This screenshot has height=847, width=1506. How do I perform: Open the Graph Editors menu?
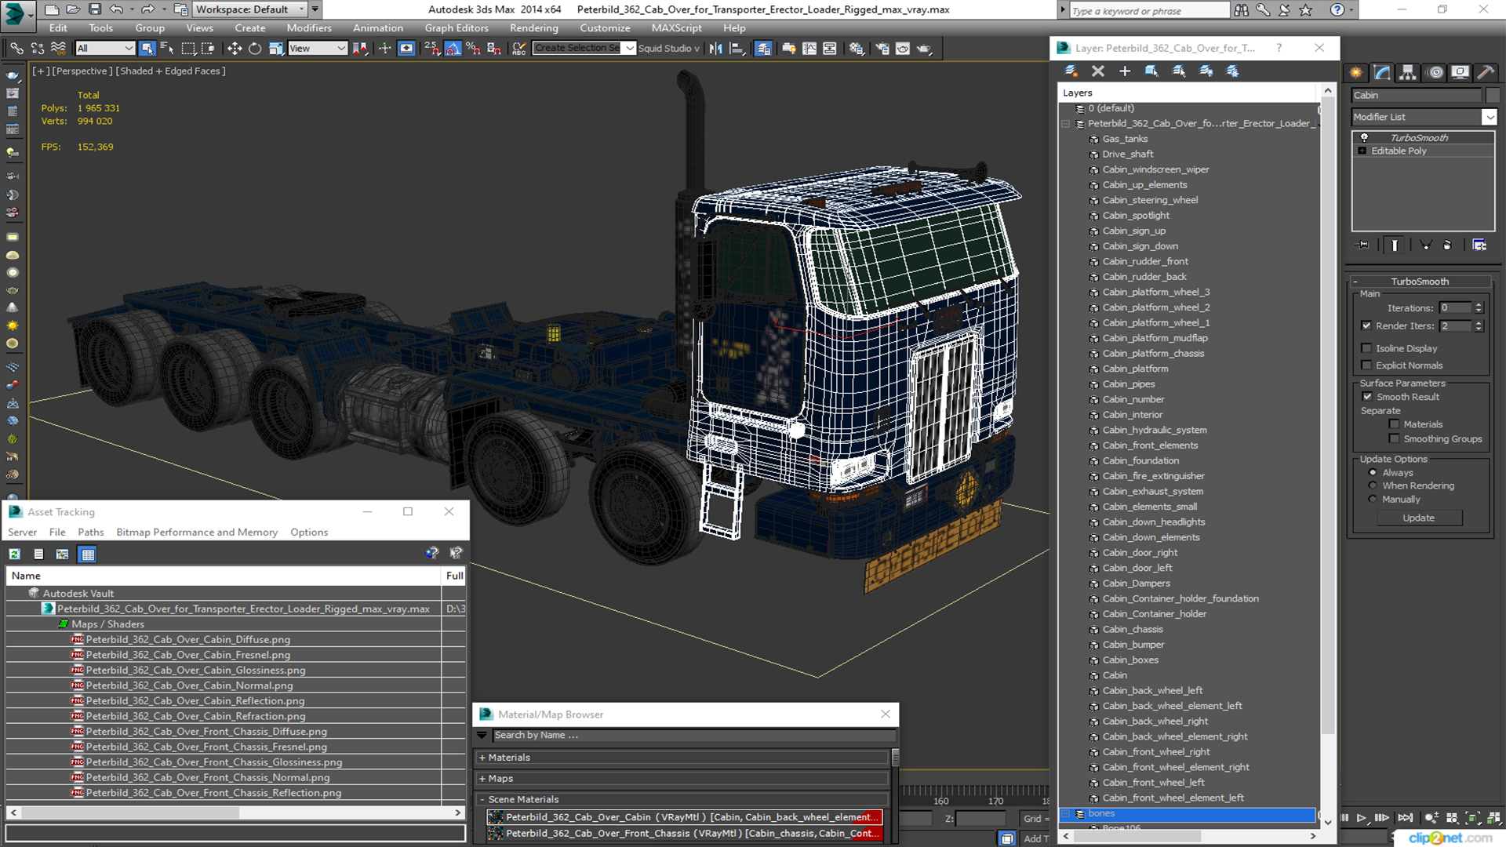tap(457, 28)
